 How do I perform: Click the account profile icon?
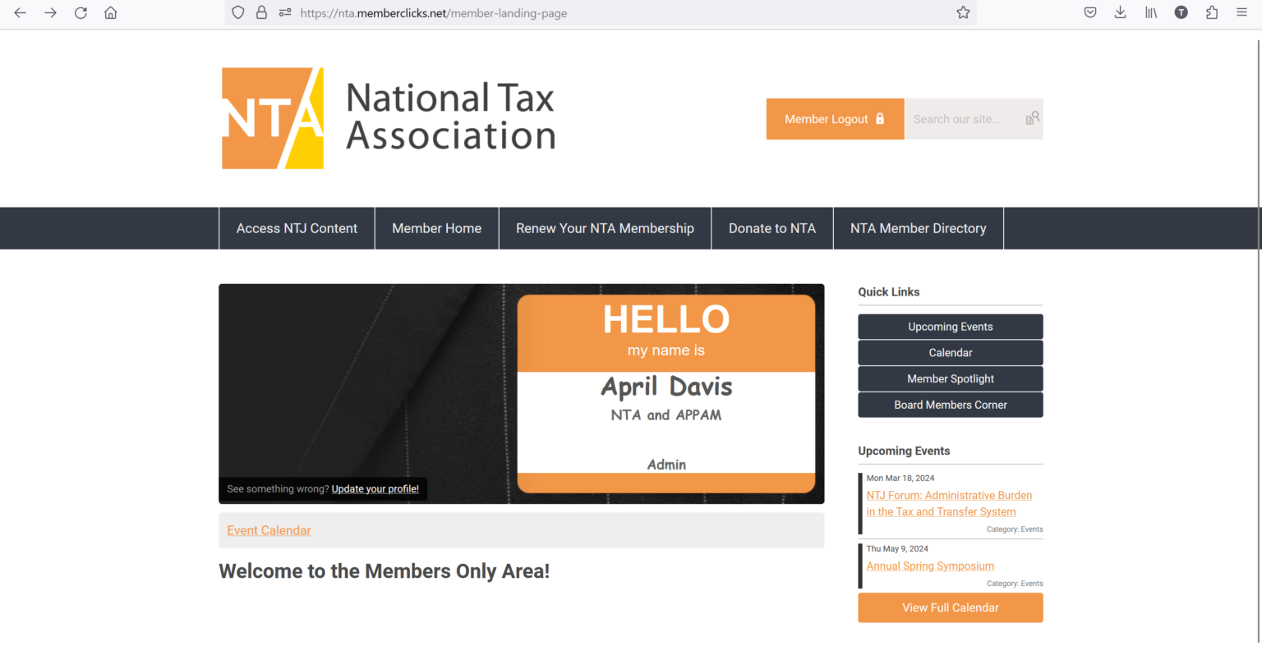point(1181,12)
